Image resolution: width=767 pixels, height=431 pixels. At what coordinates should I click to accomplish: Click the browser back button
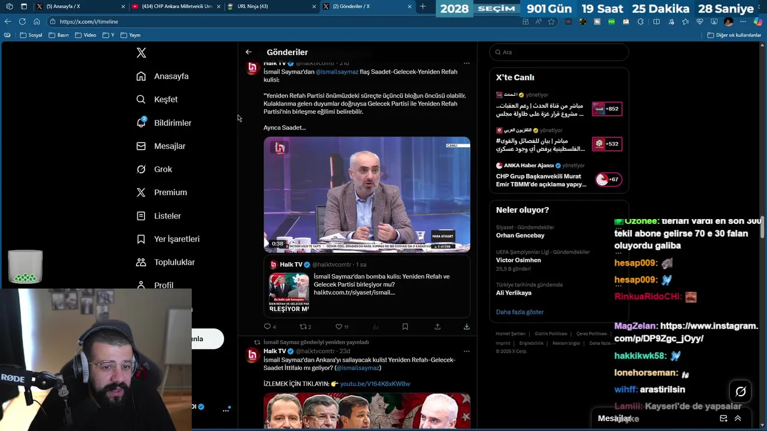tap(8, 22)
